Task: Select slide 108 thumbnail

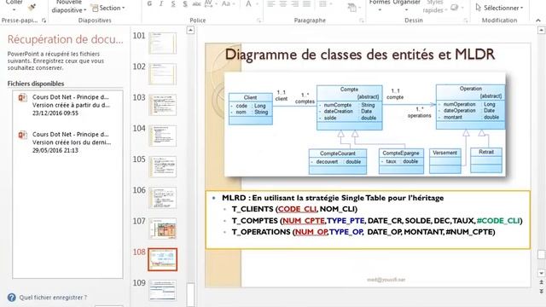Action: click(163, 259)
